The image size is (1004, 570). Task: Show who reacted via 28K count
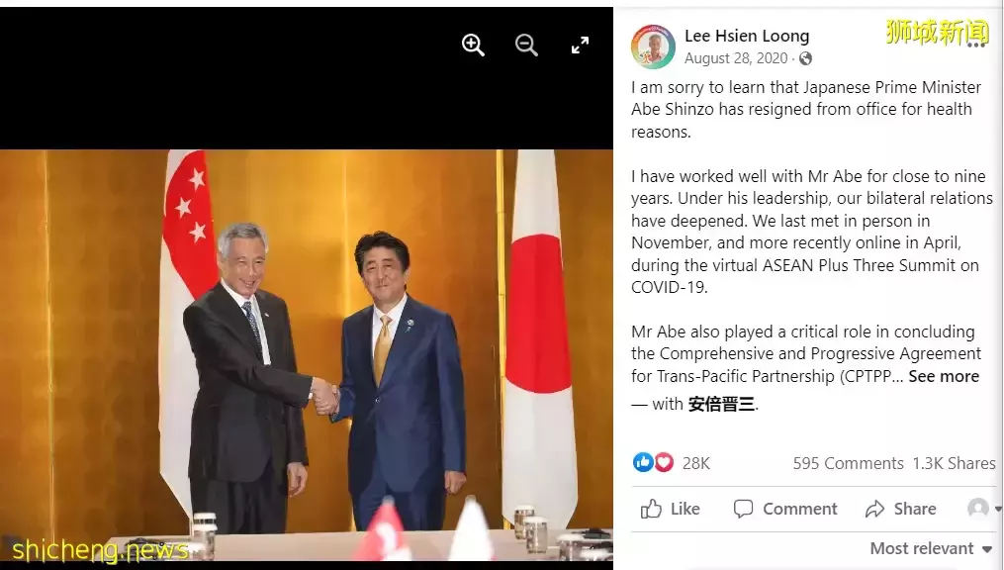696,463
